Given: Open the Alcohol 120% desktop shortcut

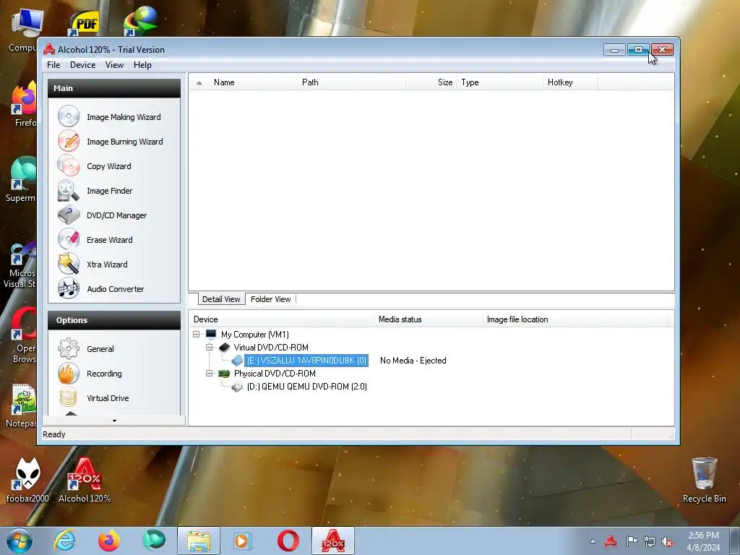Looking at the screenshot, I should tap(85, 480).
